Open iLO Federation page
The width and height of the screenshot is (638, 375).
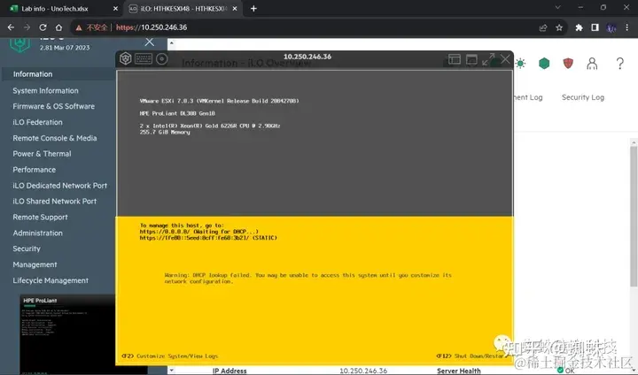37,122
